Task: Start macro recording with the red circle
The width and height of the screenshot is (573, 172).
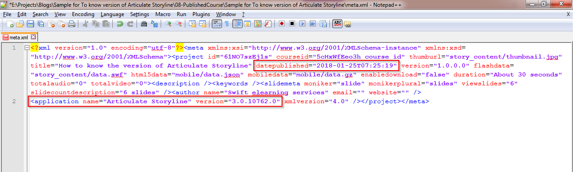Action: (x=282, y=23)
